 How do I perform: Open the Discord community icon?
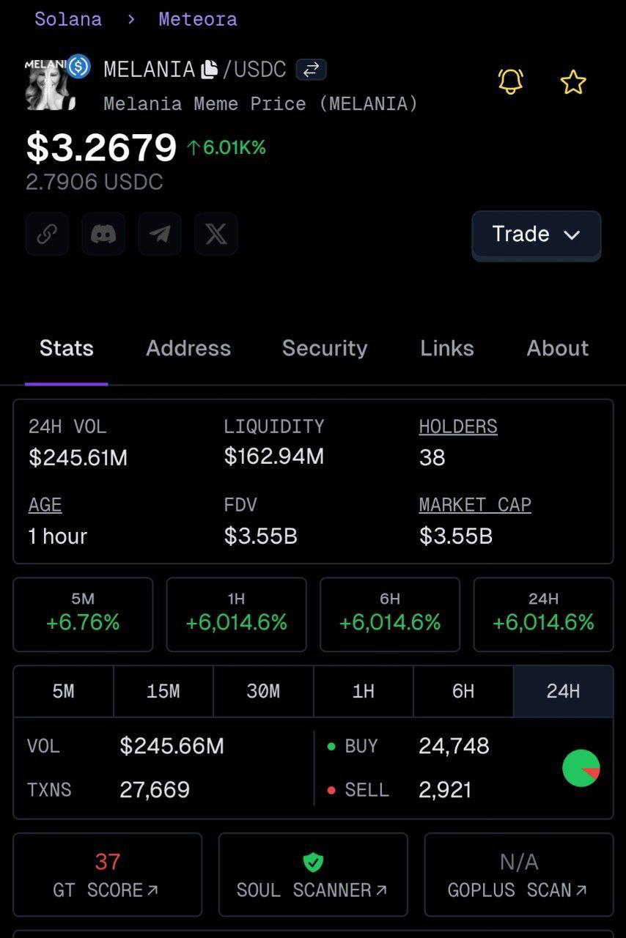click(x=103, y=234)
